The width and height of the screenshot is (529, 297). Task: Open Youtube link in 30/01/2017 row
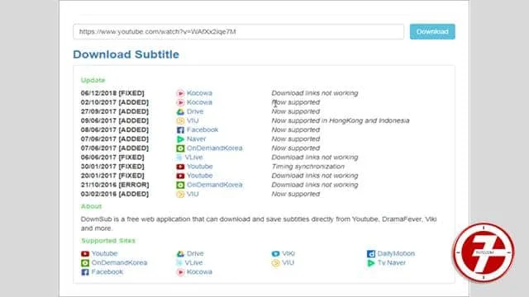[200, 167]
